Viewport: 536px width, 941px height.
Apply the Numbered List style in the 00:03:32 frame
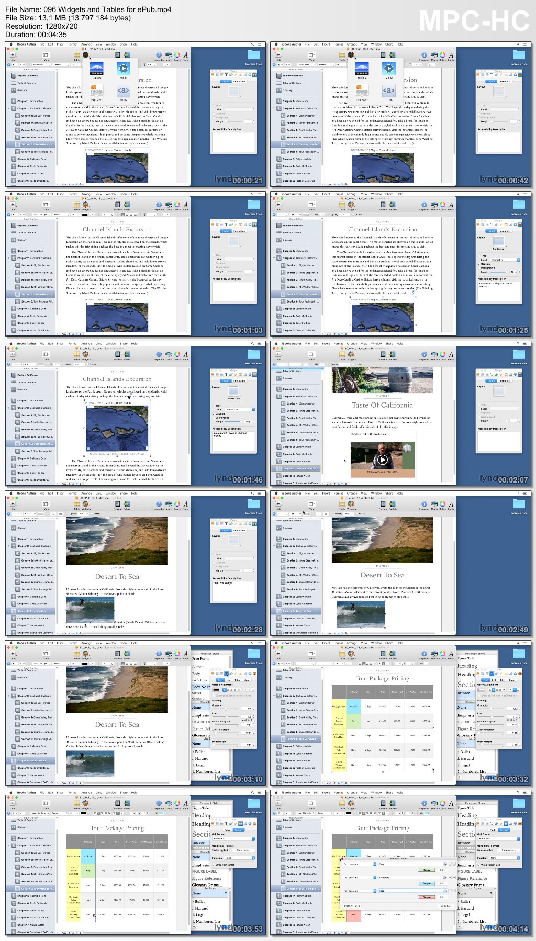pyautogui.click(x=471, y=771)
